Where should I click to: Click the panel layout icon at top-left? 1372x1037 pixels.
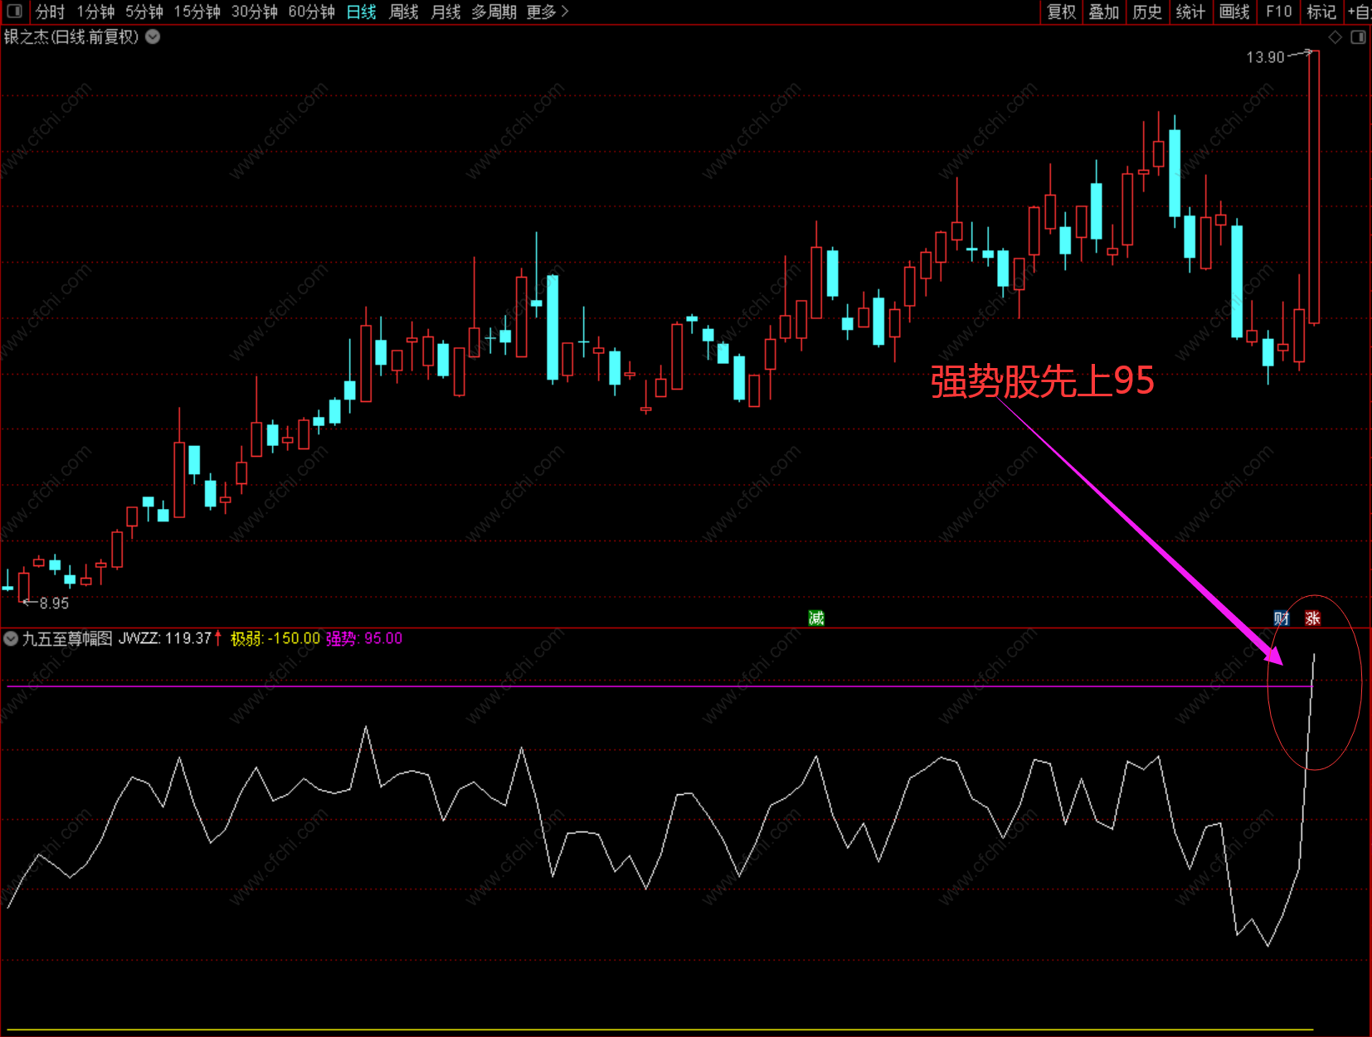[14, 12]
